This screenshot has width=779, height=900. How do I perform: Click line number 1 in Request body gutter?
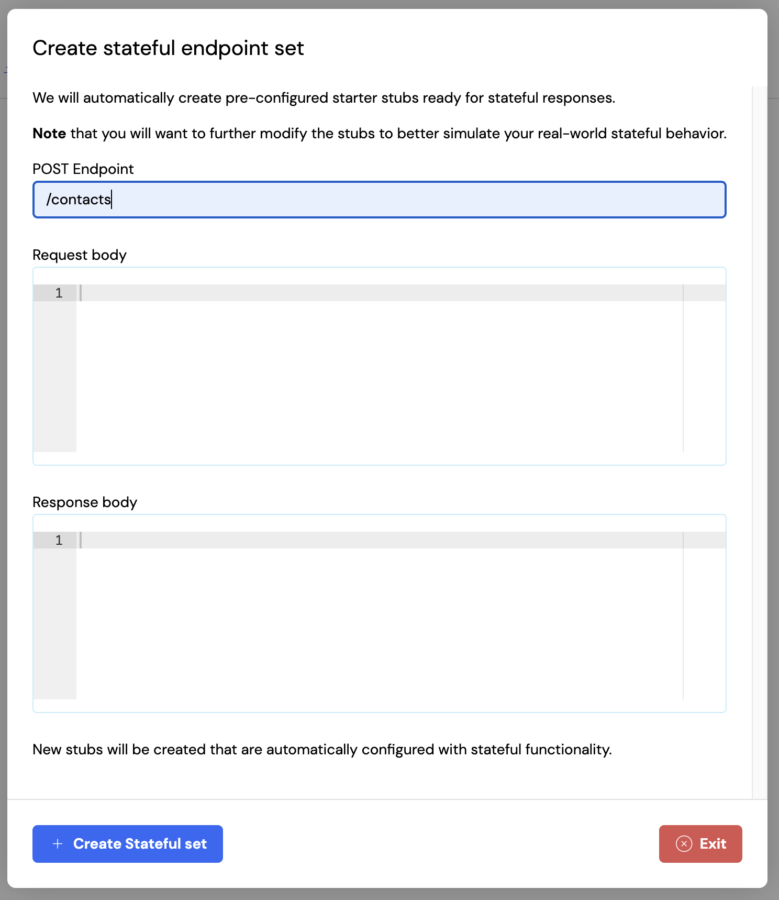59,293
